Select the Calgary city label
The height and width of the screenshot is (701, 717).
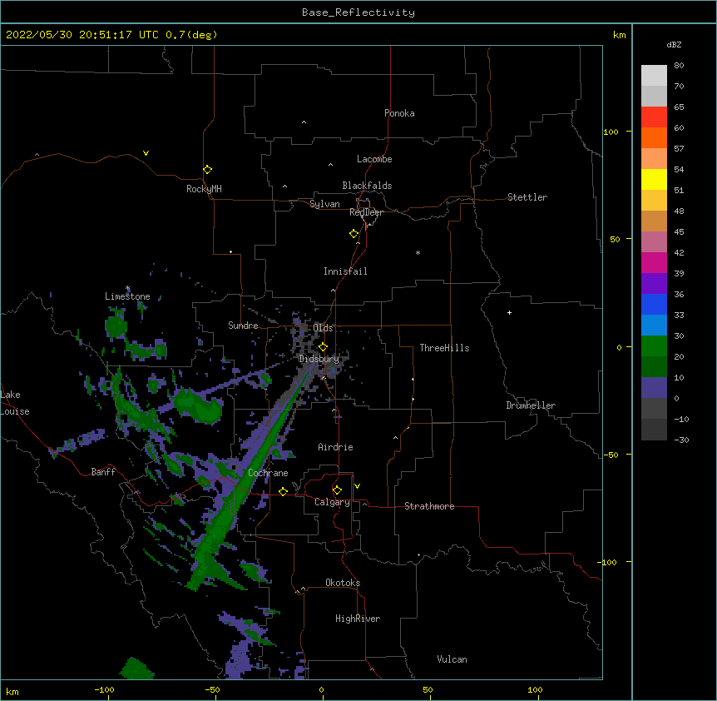332,502
